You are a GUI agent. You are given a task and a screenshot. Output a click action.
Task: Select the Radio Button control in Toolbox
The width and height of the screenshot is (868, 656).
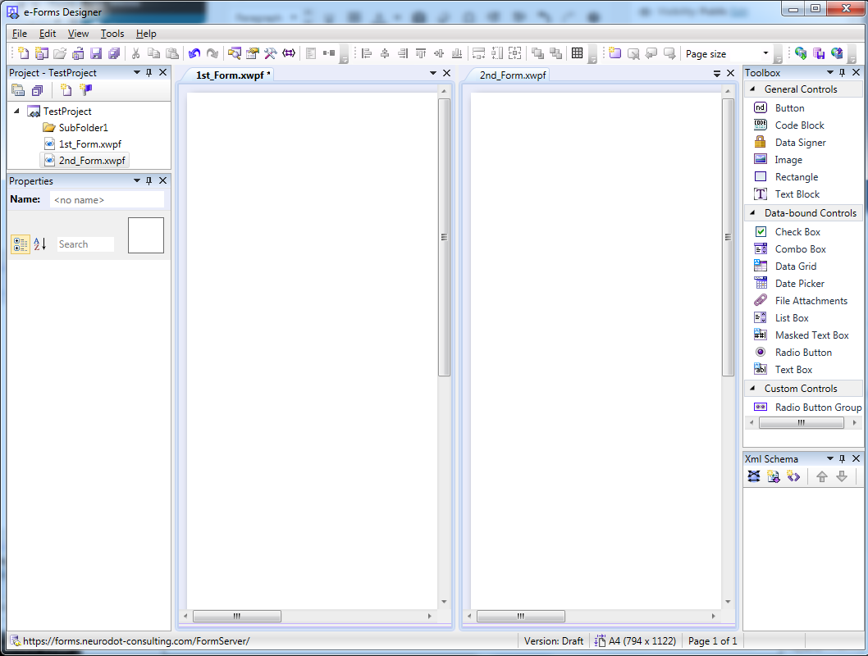tap(803, 353)
